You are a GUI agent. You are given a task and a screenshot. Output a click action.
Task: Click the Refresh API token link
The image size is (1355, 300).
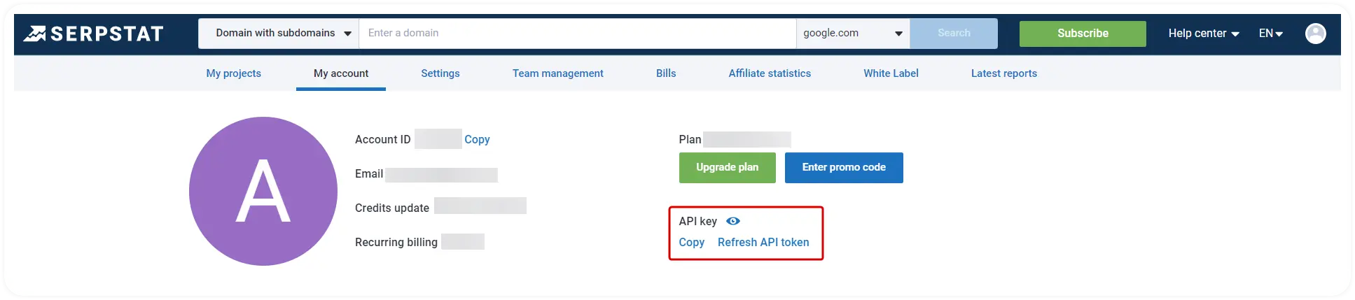click(763, 243)
